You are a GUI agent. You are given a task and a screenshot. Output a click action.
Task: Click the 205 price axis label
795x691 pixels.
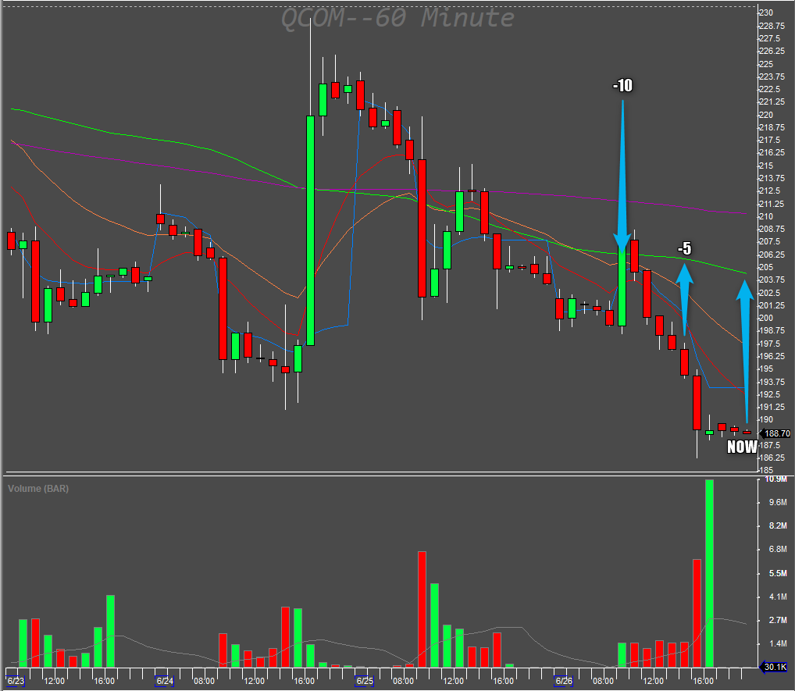point(767,267)
